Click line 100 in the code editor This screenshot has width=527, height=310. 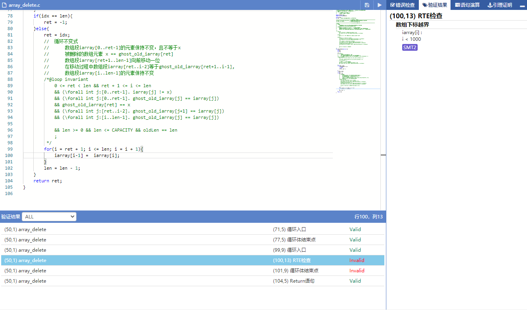point(158,155)
